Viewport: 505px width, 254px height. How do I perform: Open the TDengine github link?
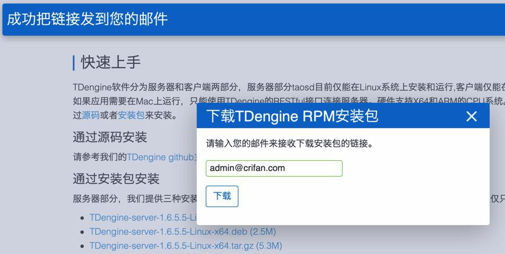(x=162, y=157)
